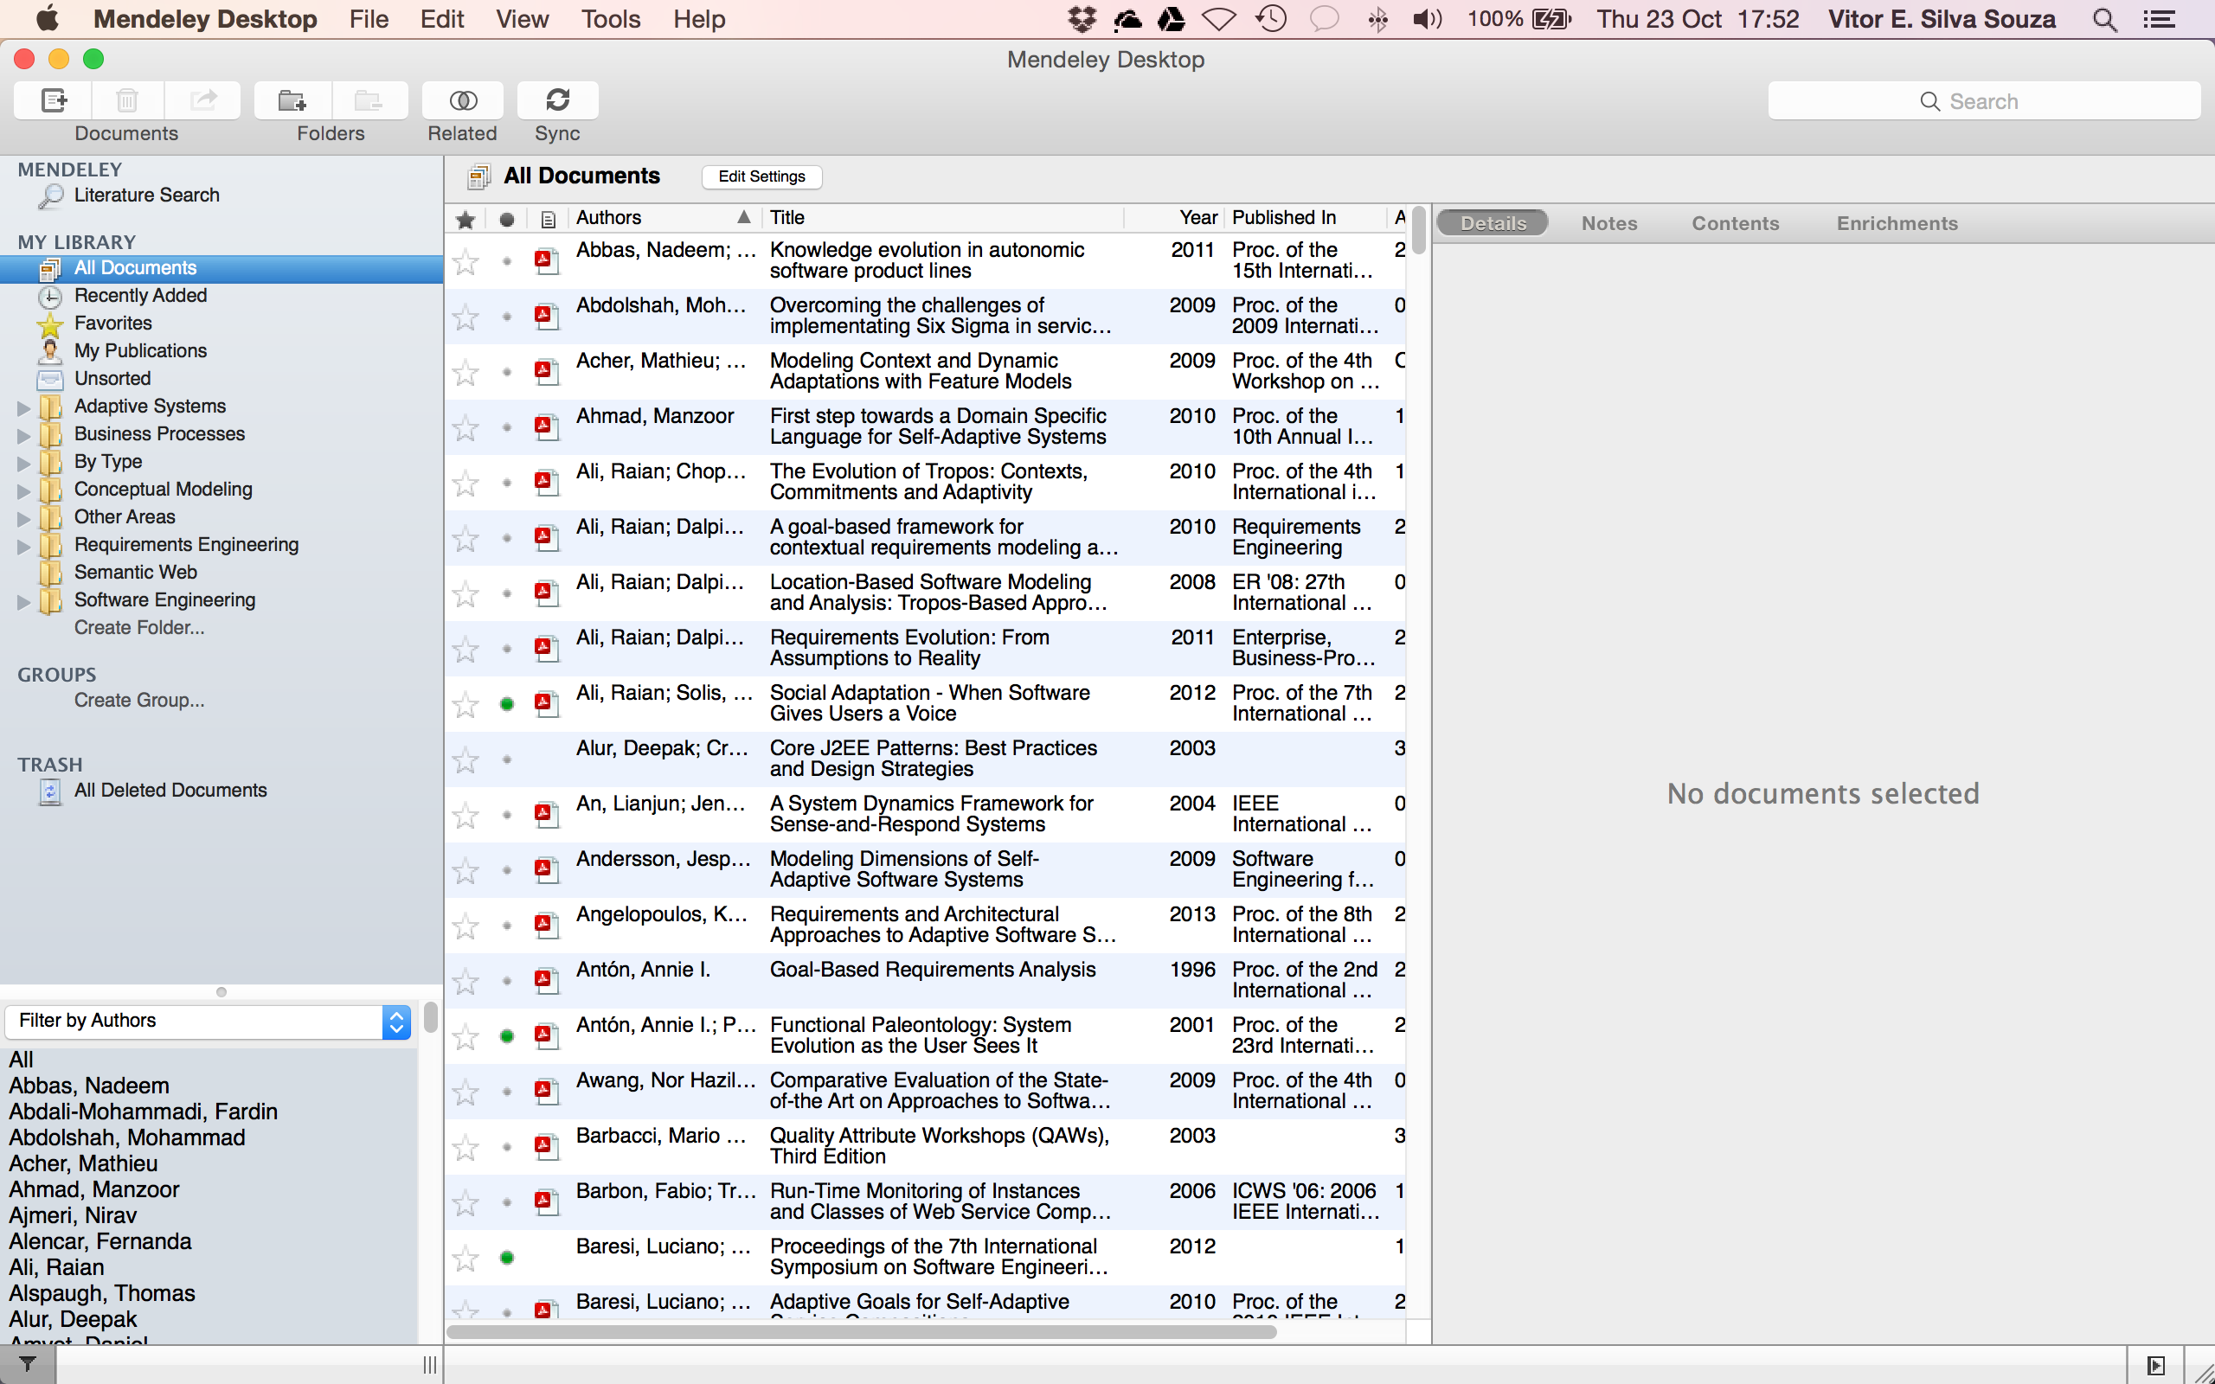Click the document list vertical scrollbar
The image size is (2215, 1384).
pos(1419,231)
